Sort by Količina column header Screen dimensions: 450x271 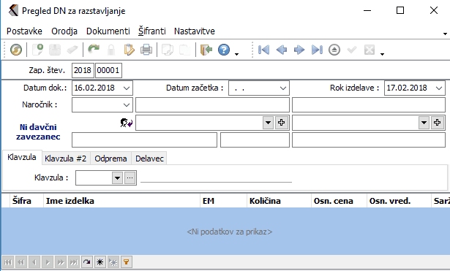tap(279, 201)
